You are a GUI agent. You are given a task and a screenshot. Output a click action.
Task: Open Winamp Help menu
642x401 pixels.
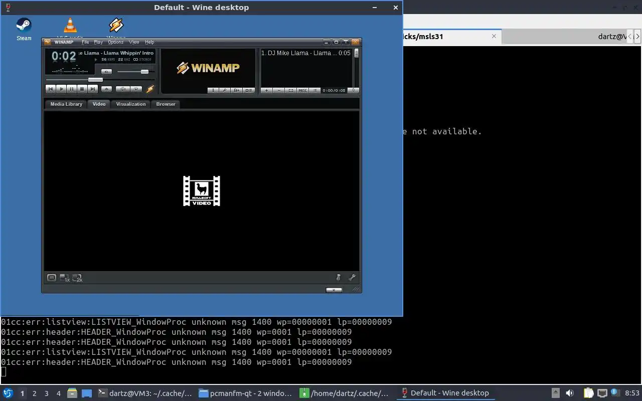[149, 42]
